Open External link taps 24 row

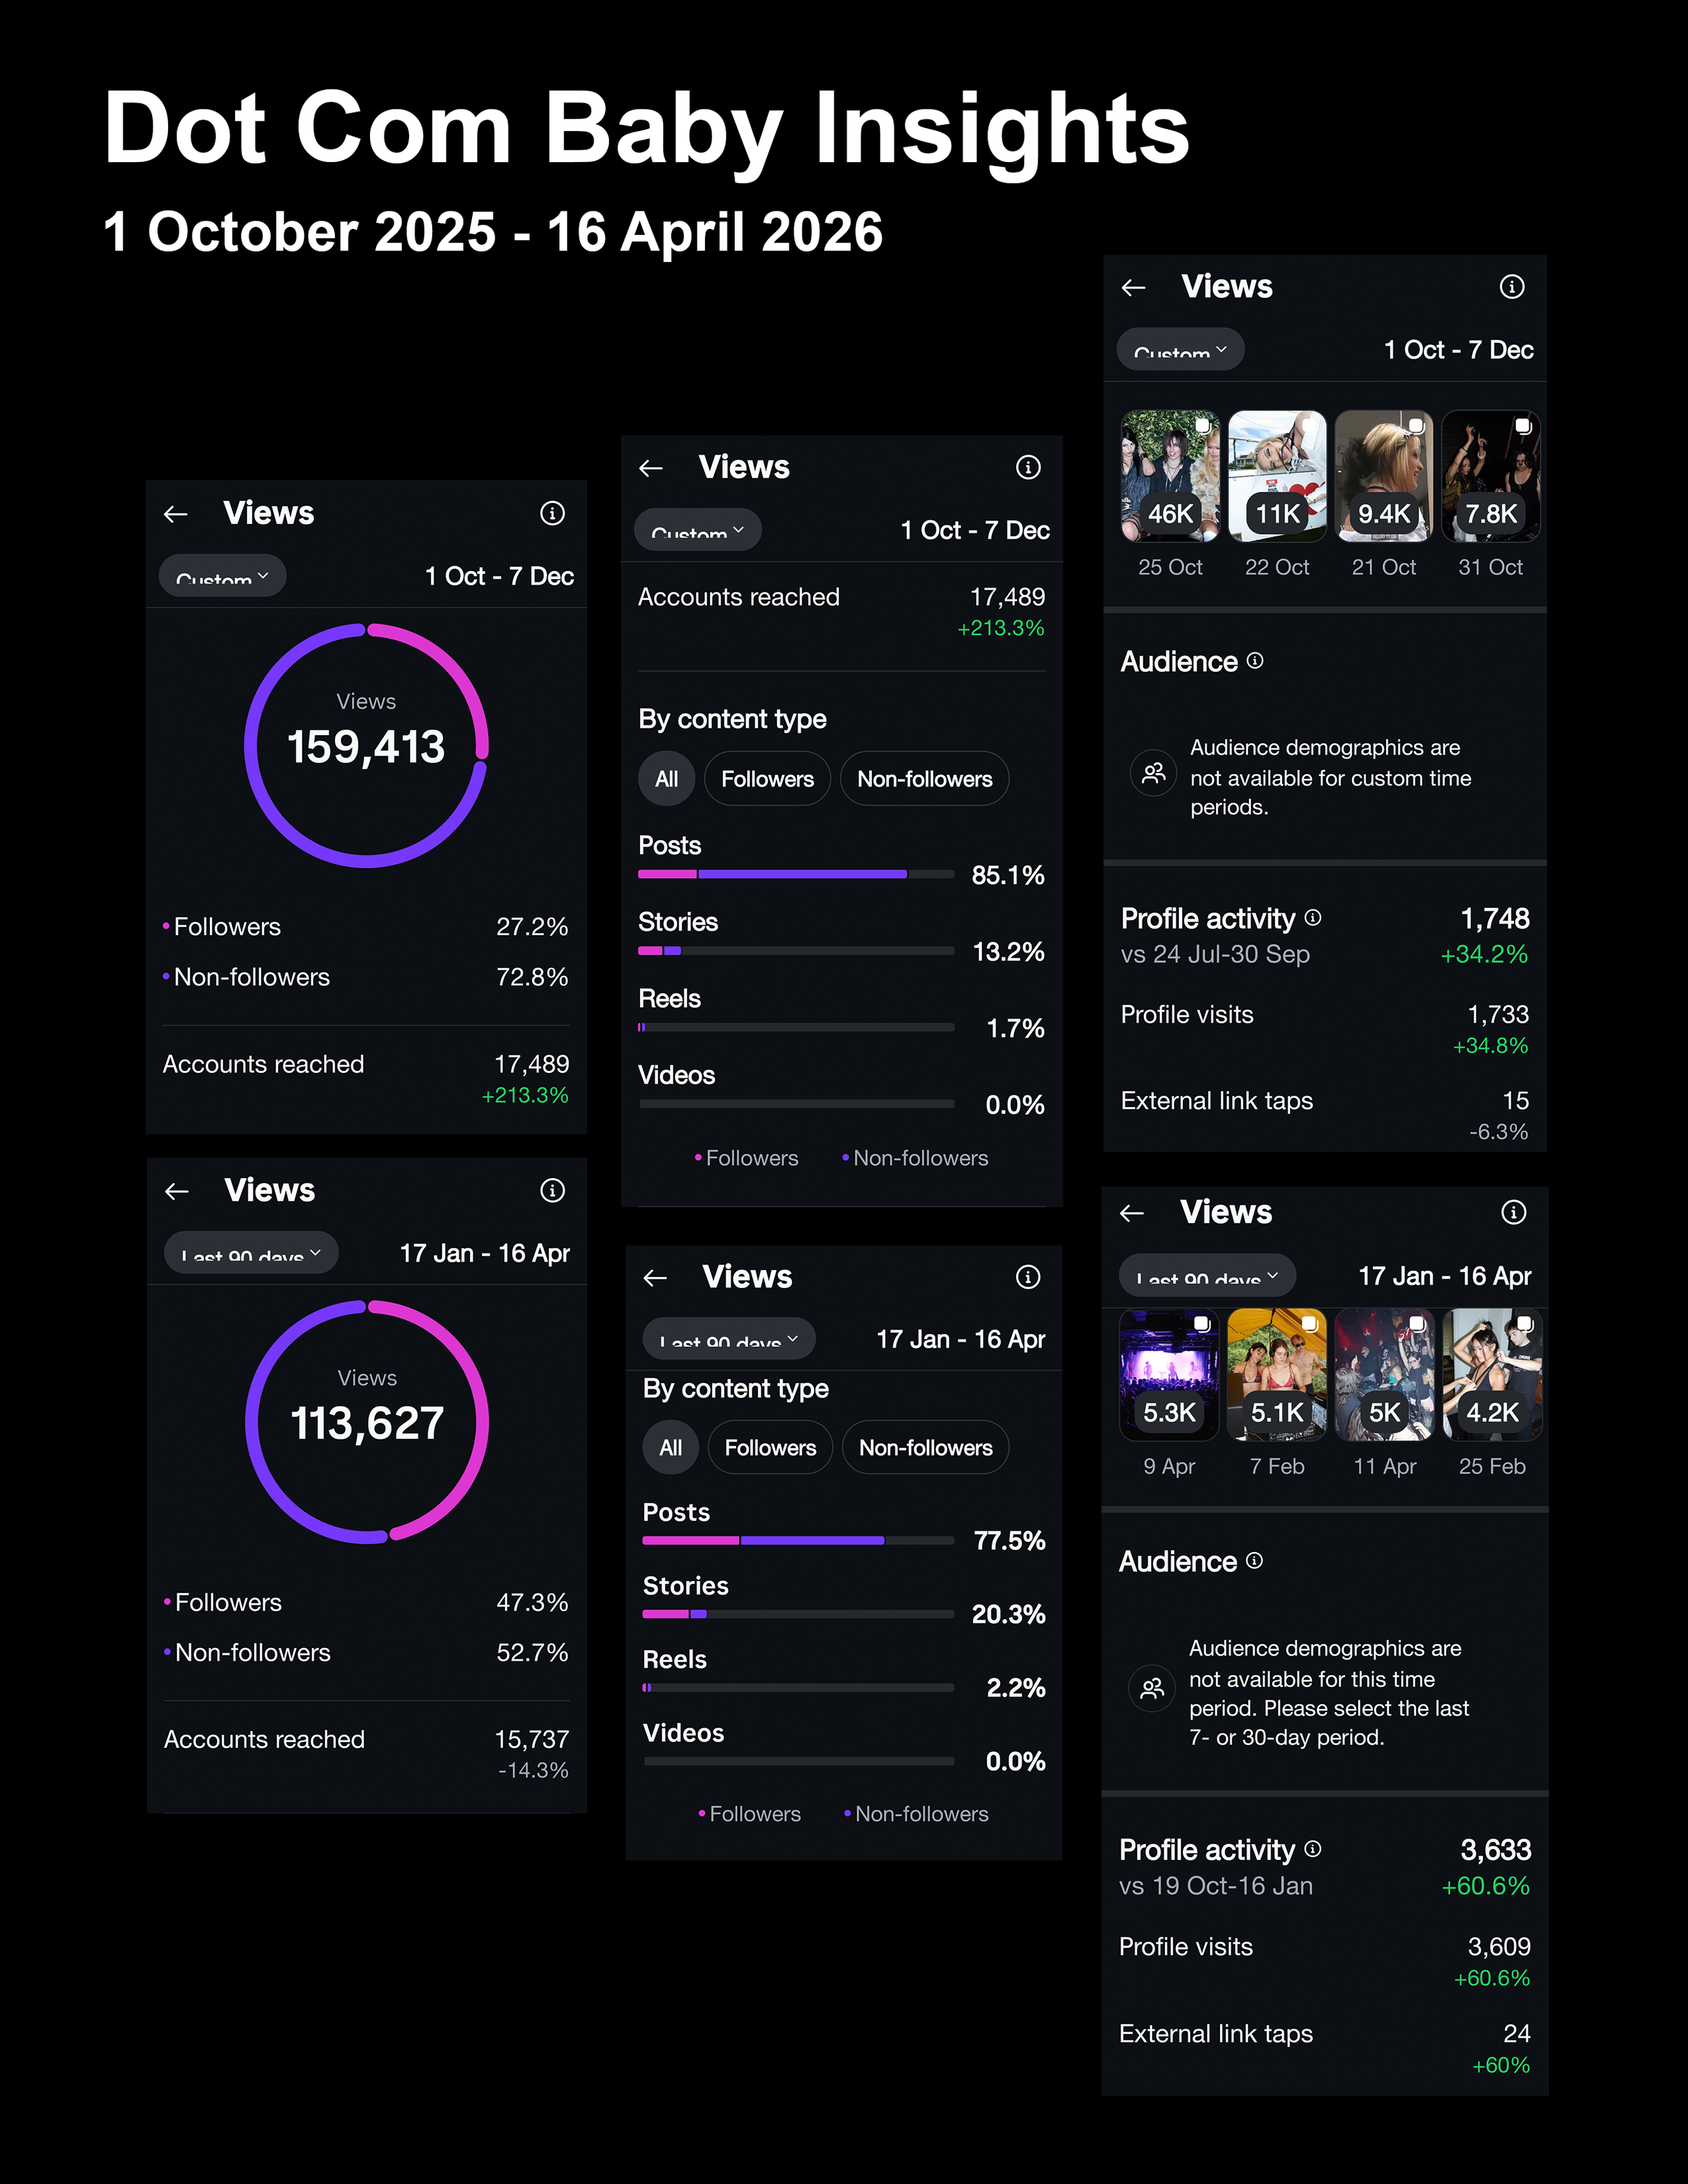click(1325, 2048)
